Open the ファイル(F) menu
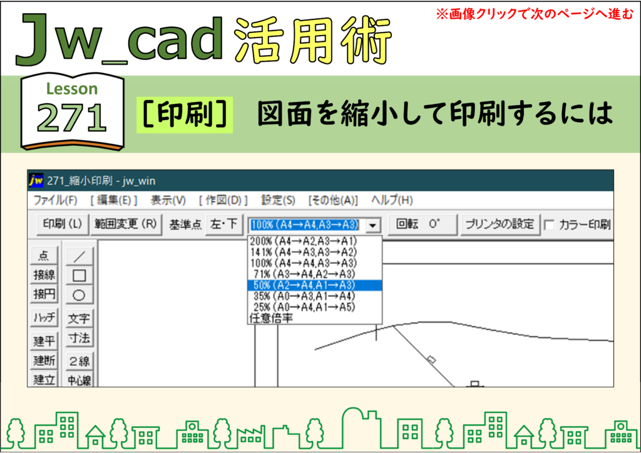The height and width of the screenshot is (453, 641). [55, 200]
